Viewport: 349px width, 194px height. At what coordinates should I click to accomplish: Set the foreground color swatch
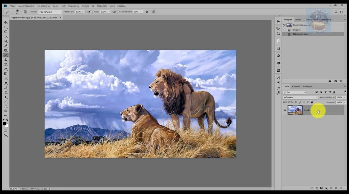click(5, 124)
